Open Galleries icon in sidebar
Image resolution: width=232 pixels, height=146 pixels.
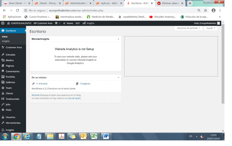[3, 82]
